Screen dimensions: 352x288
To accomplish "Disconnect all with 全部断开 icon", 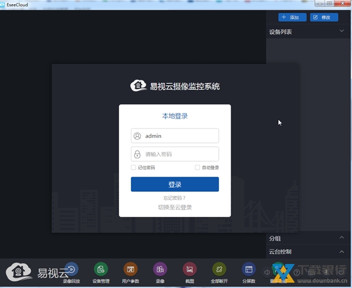I will (219, 269).
